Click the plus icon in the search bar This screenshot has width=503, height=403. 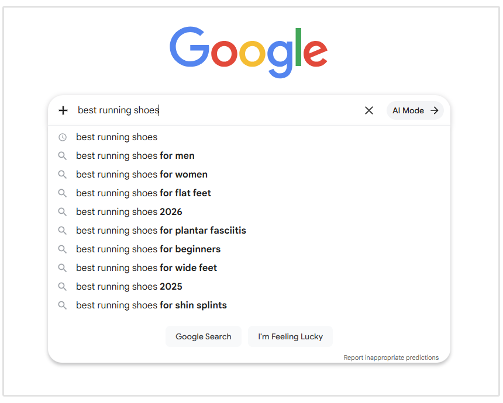tap(63, 110)
